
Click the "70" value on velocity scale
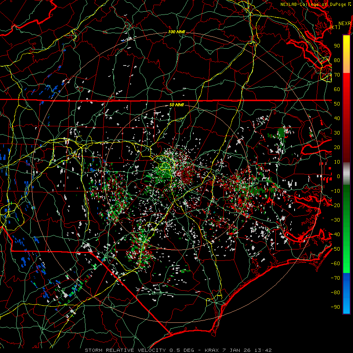pos(337,75)
